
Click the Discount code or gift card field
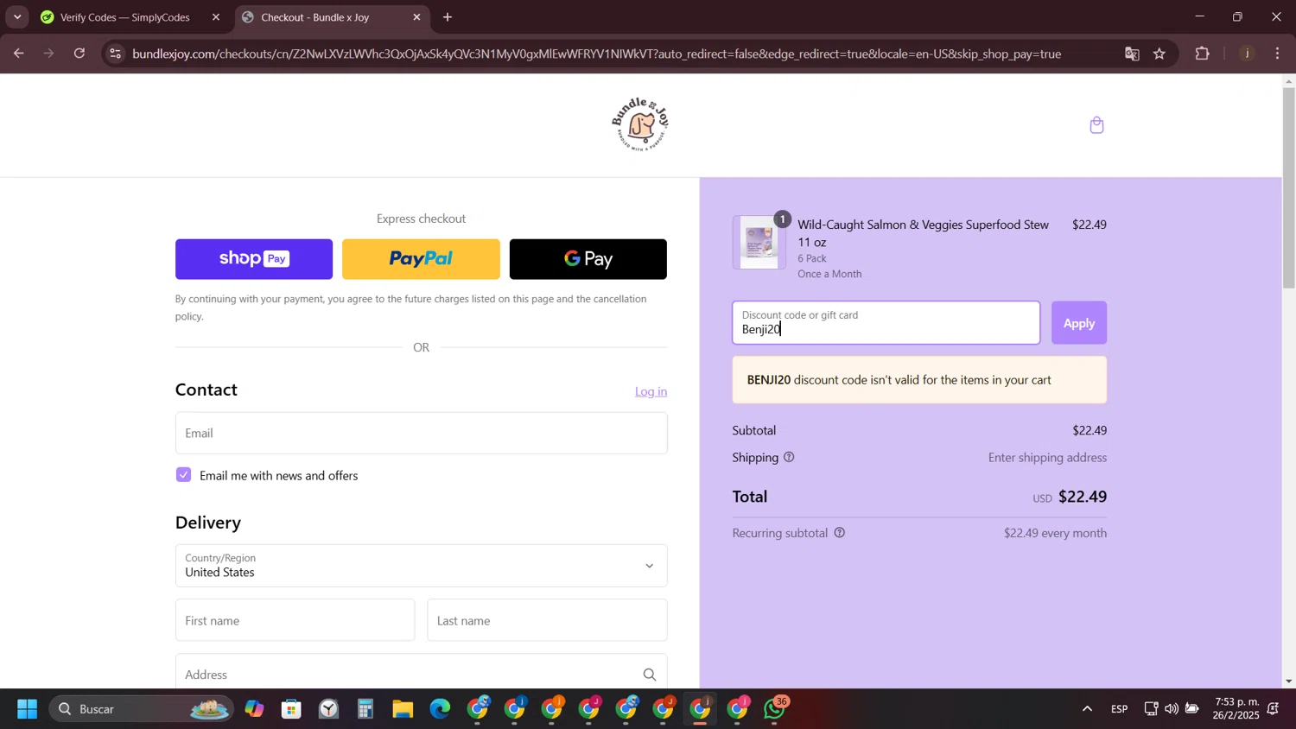tap(886, 323)
